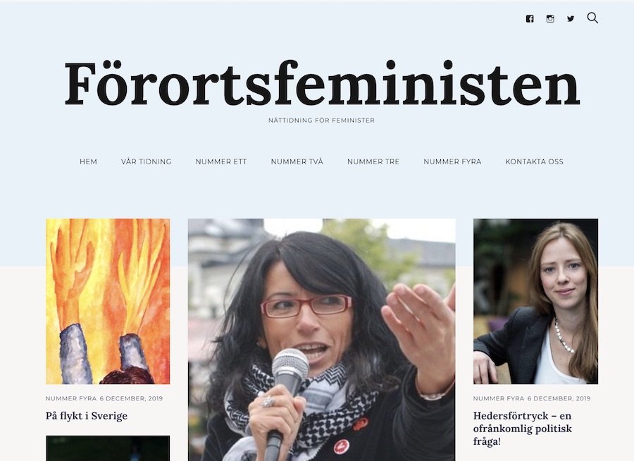
Task: Select Nummer Fyra category above På flykt
Action: click(71, 398)
